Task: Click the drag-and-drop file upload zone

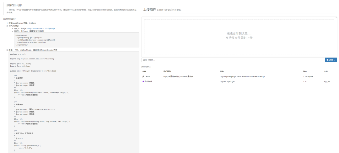Action: (239, 36)
